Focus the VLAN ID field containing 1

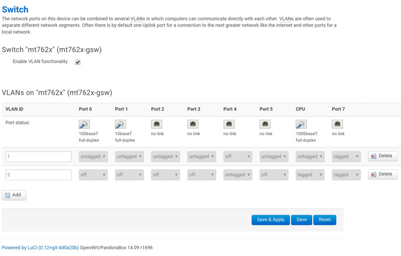click(x=39, y=157)
